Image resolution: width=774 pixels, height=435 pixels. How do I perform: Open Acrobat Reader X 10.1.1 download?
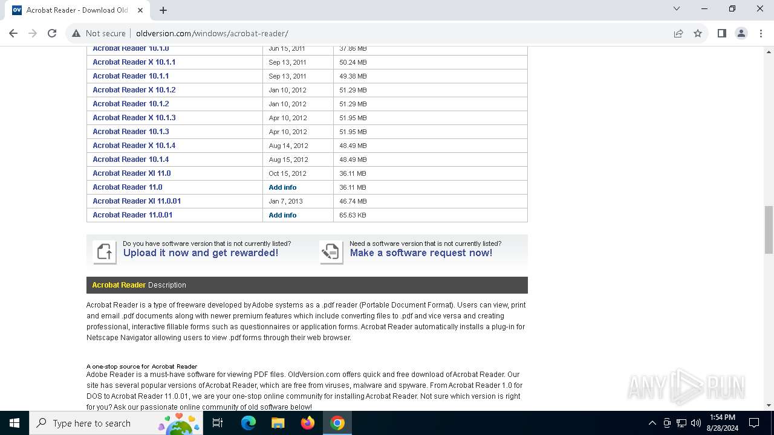(134, 62)
